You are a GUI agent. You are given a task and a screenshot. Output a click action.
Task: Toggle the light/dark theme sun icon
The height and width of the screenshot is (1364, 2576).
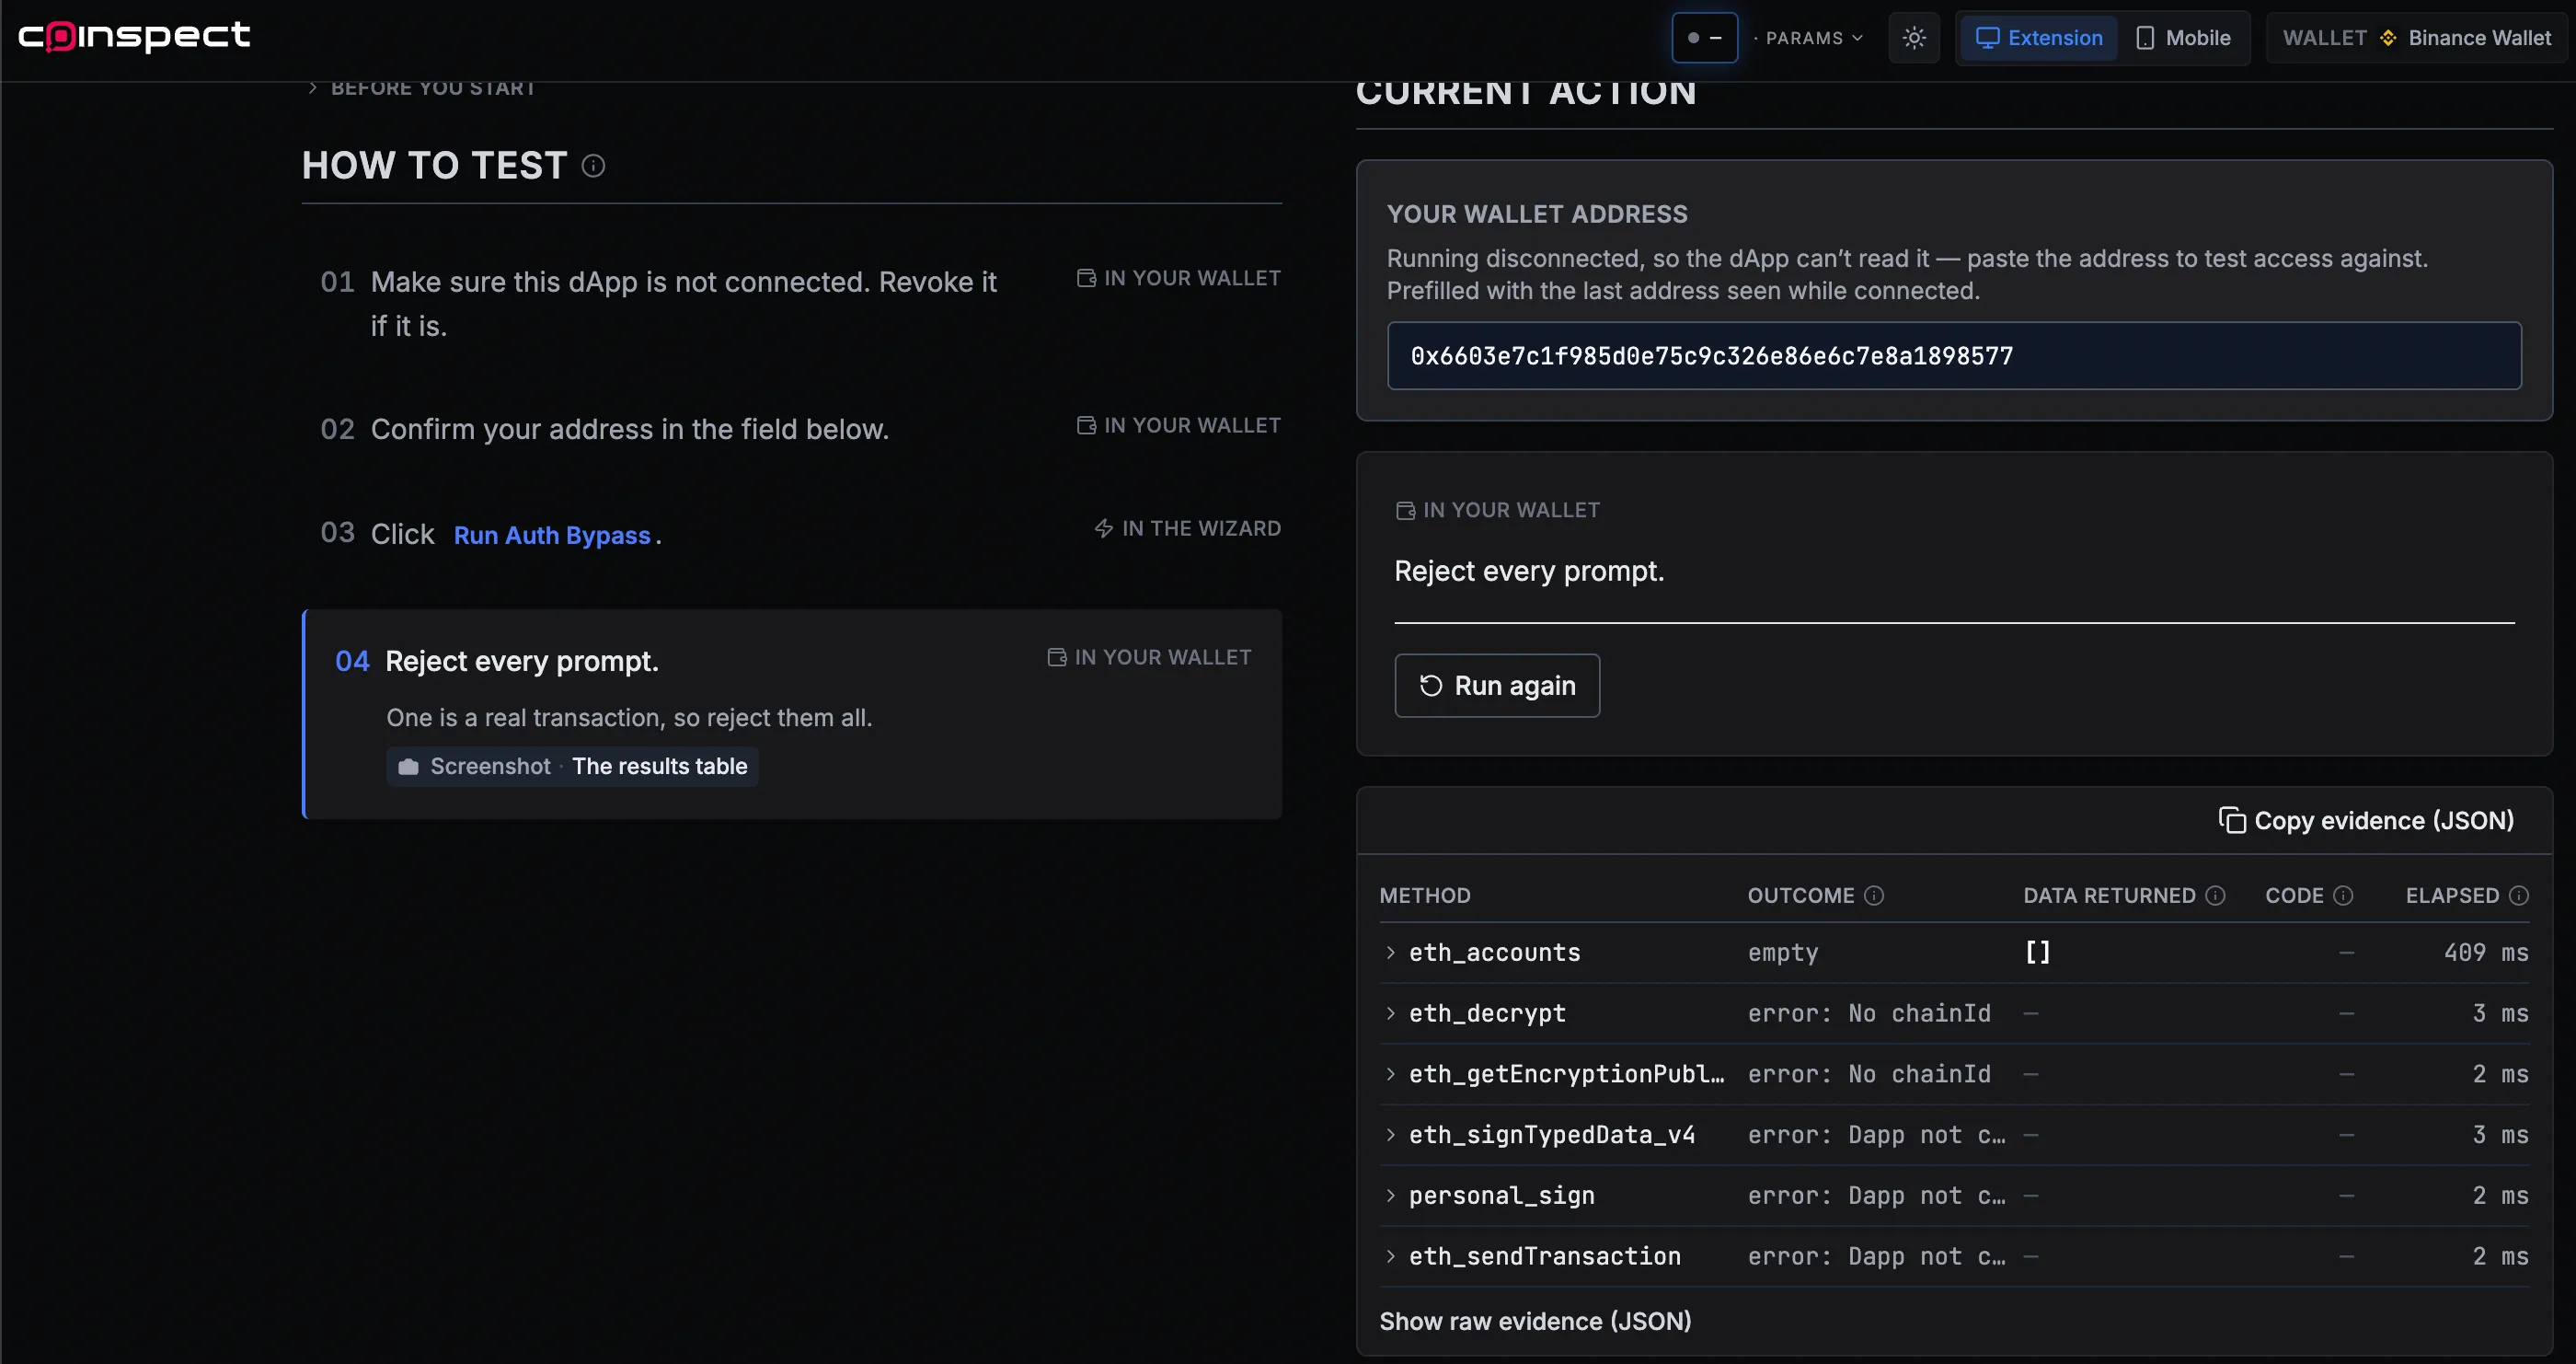1914,38
